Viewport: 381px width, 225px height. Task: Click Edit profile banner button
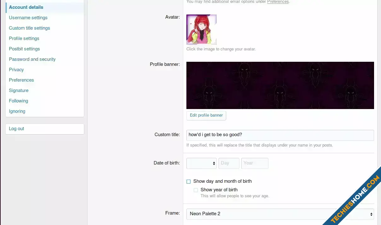pos(206,115)
